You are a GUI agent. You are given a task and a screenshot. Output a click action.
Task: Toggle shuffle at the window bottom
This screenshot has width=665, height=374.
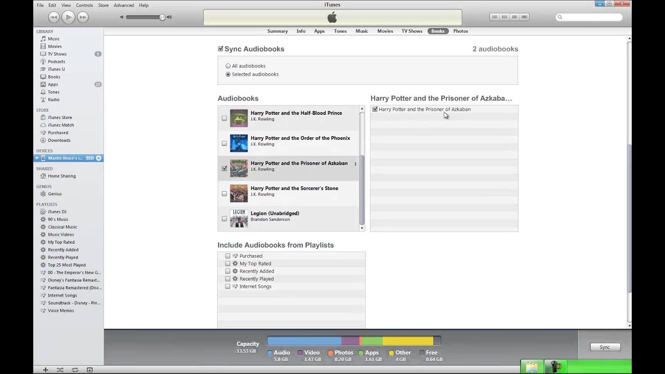60,370
